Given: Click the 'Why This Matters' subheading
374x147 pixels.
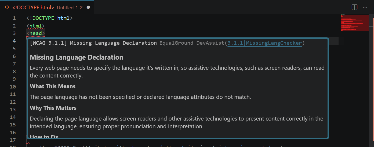Looking at the screenshot, I should pos(53,108).
